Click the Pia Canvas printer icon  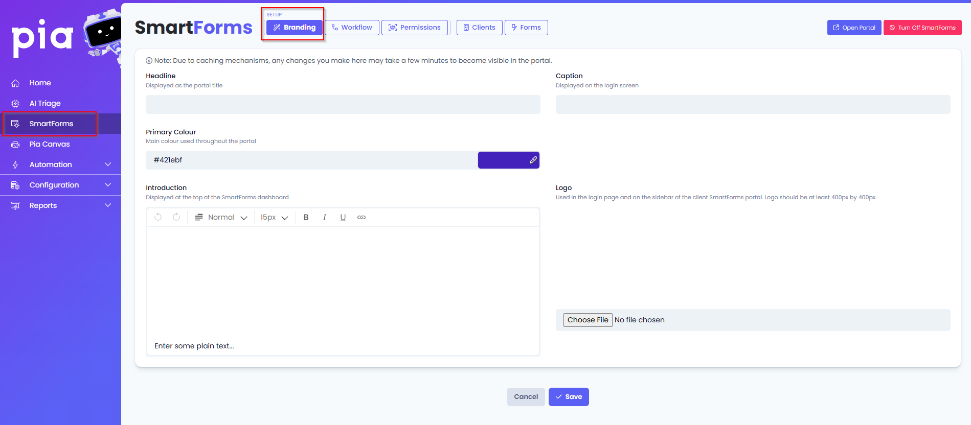(x=15, y=144)
